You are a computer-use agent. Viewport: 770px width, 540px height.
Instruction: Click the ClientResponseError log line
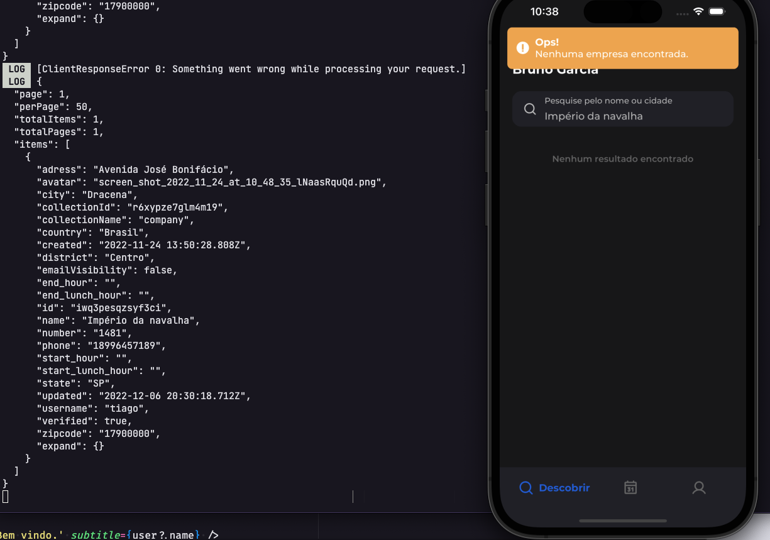[x=251, y=69]
